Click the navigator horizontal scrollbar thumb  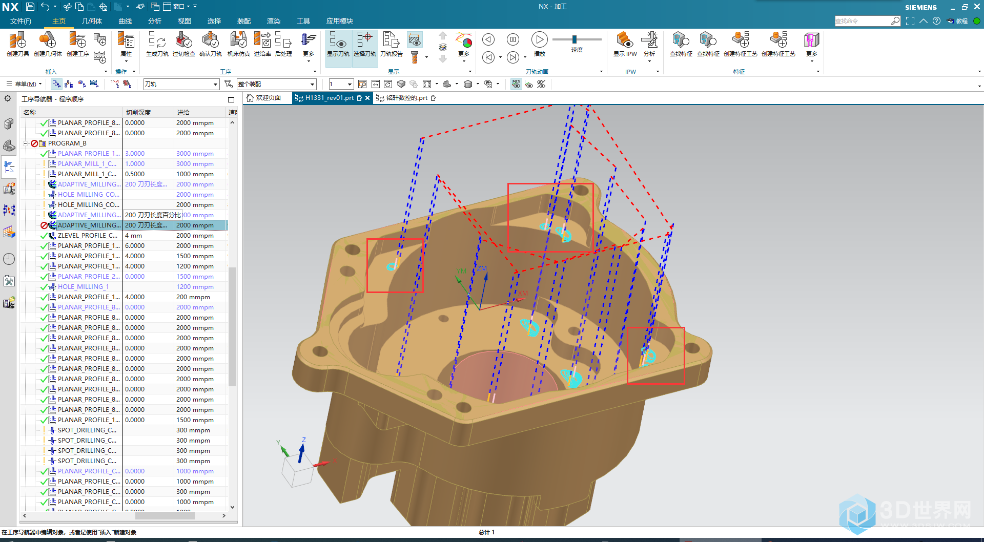[165, 515]
